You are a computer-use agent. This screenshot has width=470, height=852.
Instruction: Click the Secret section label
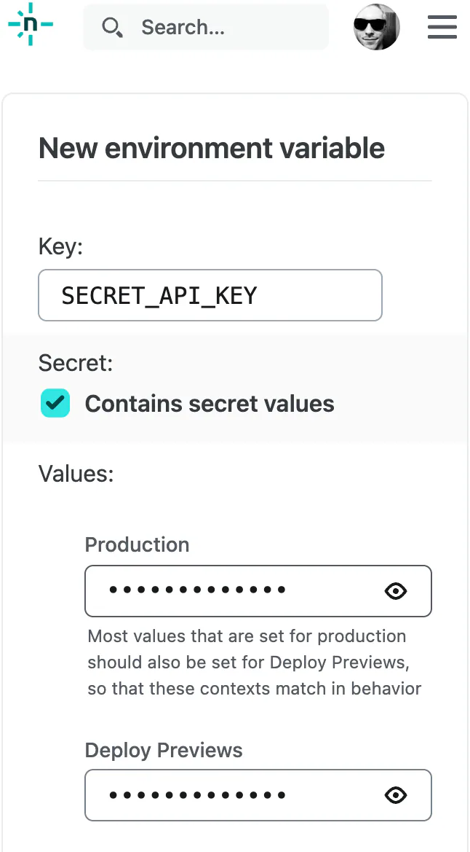75,362
